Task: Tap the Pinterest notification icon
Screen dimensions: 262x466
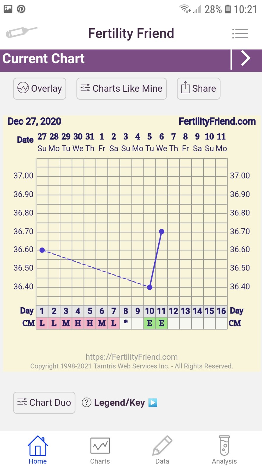Action: pyautogui.click(x=21, y=9)
